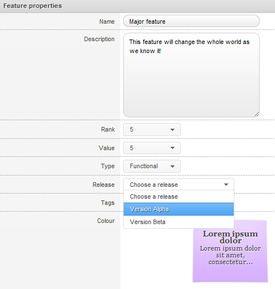The height and width of the screenshot is (289, 275).
Task: Open the Rank dropdown showing 5
Action: click(152, 129)
